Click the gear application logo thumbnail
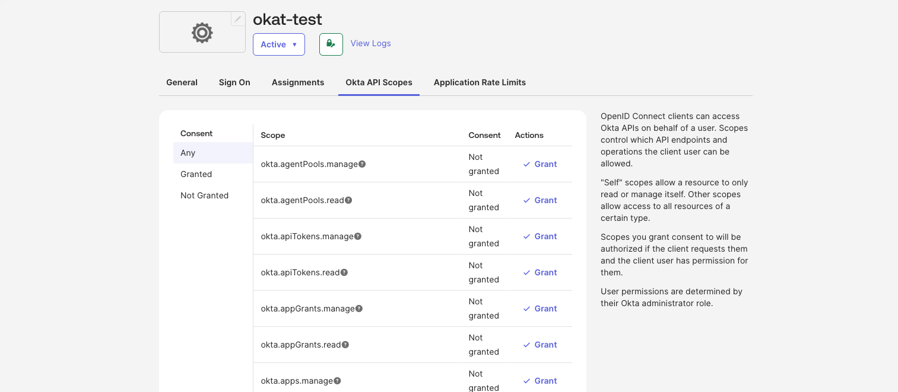This screenshot has width=898, height=392. point(202,33)
